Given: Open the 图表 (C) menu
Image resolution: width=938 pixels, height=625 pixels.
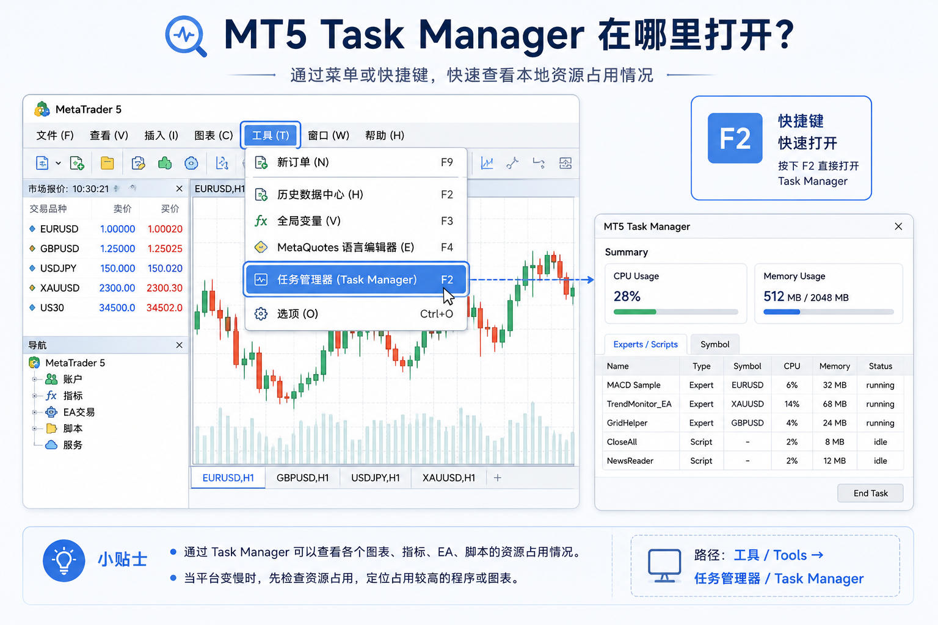Looking at the screenshot, I should click(214, 135).
